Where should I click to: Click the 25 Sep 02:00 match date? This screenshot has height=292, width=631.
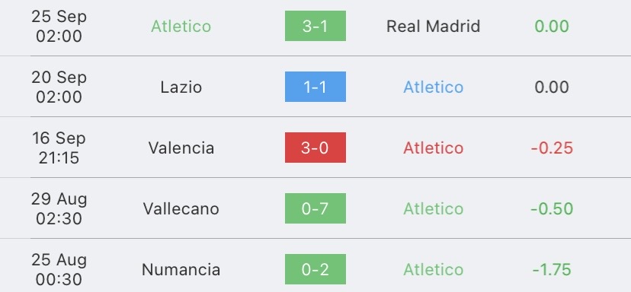tap(59, 27)
